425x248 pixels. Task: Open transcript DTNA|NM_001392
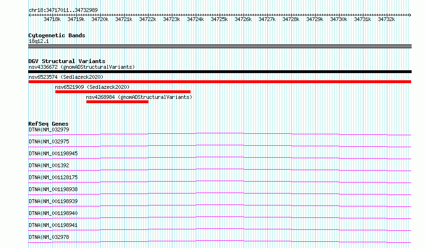(x=49, y=165)
